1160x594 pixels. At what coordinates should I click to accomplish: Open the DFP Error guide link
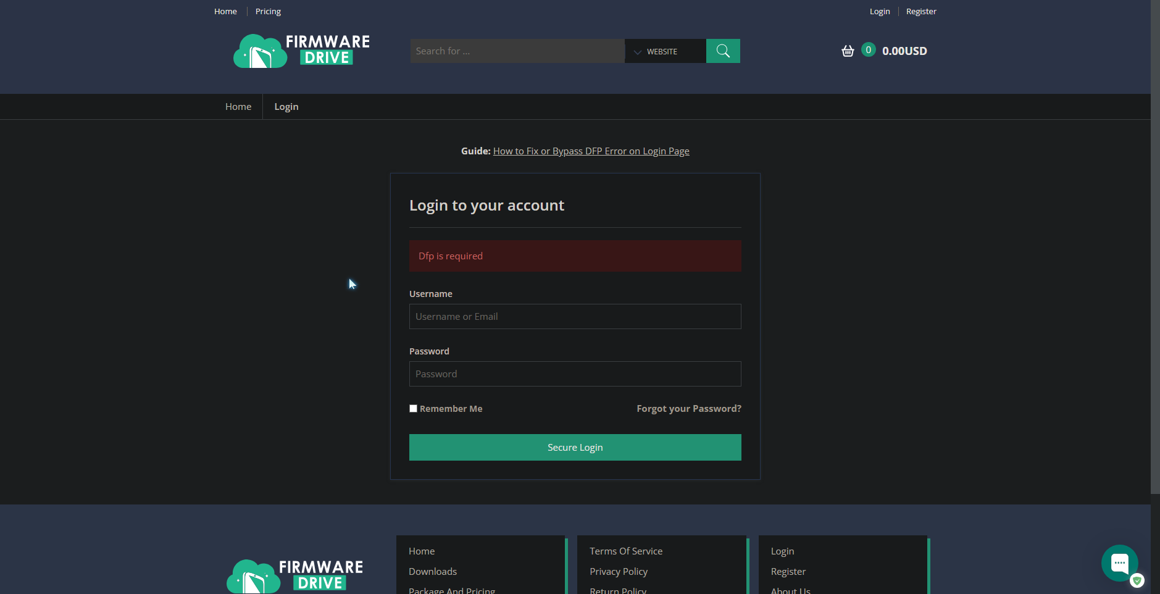(591, 151)
